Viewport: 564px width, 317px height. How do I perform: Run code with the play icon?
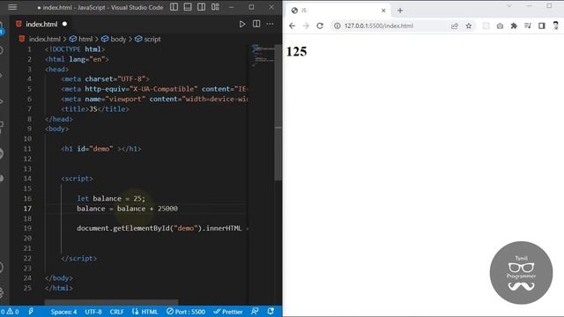click(242, 24)
